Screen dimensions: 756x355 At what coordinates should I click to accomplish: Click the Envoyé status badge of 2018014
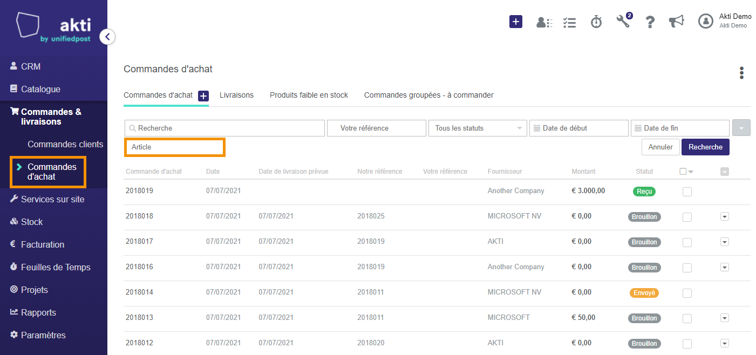[644, 293]
